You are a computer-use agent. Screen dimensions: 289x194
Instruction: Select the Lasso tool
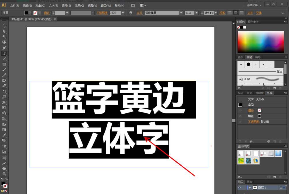point(4,42)
